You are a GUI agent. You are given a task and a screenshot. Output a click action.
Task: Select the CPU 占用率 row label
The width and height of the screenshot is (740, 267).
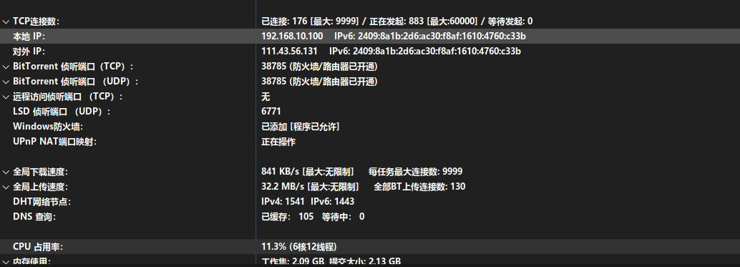point(38,247)
